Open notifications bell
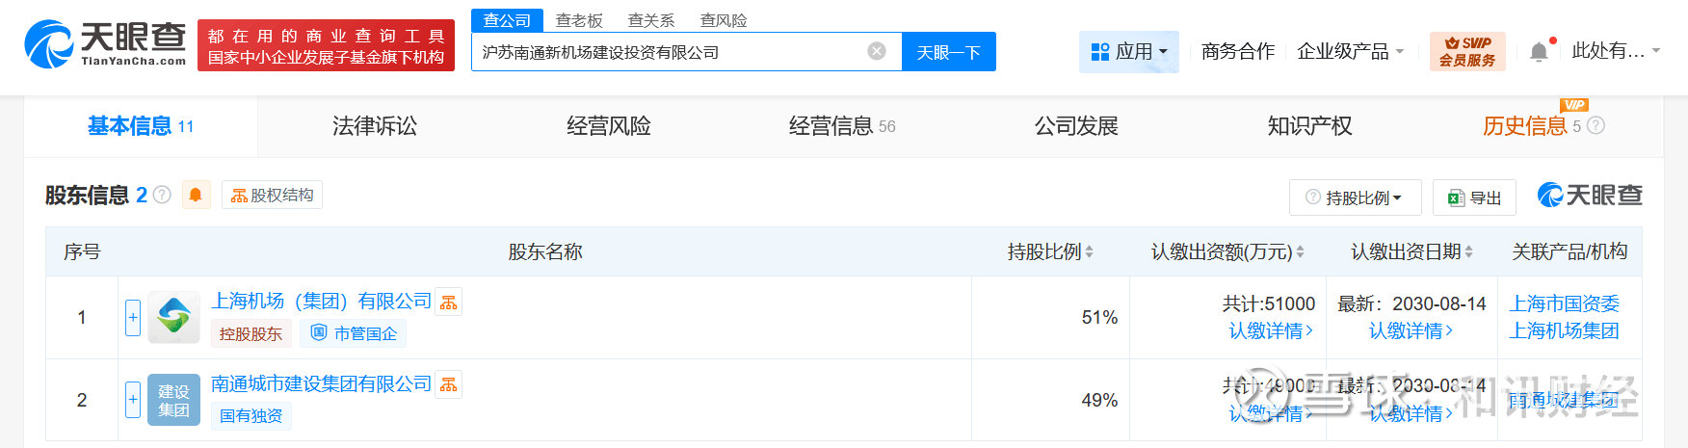The height and width of the screenshot is (448, 1688). (1540, 52)
